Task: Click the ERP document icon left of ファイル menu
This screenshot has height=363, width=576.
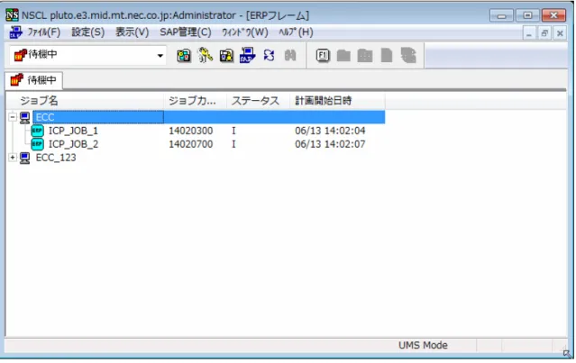Action: click(x=15, y=32)
